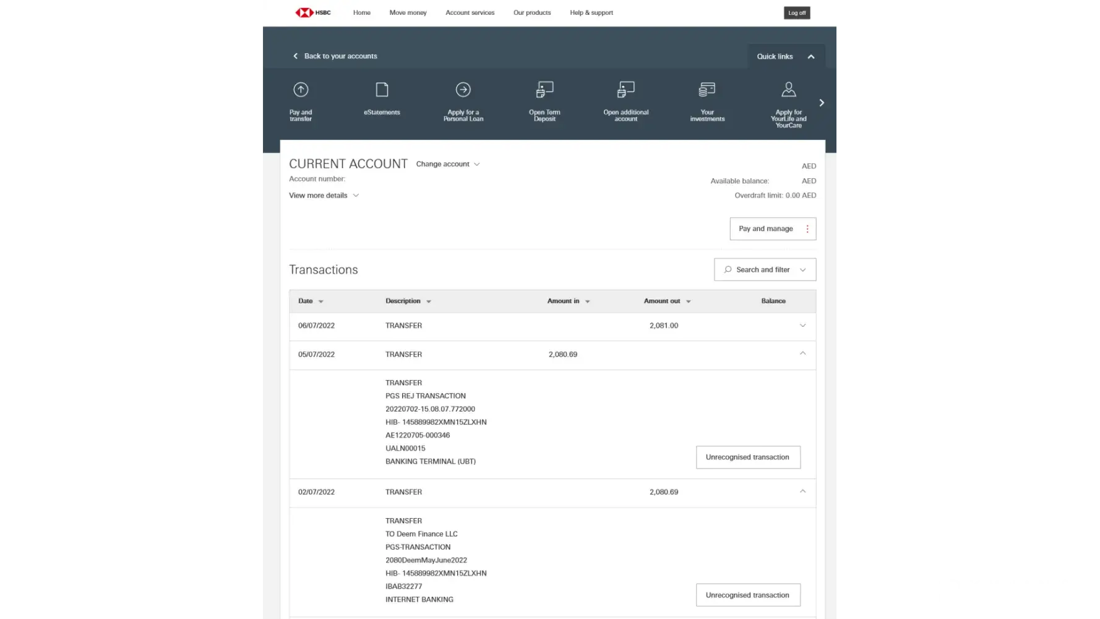This screenshot has width=1100, height=619.
Task: Click Apply for YourLife and YourCare icon
Action: coord(788,90)
